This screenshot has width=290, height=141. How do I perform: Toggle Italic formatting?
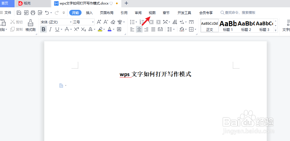click(x=50, y=29)
